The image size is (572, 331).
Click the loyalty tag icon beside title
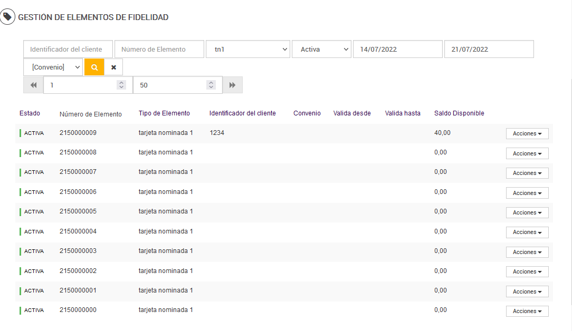[x=7, y=17]
